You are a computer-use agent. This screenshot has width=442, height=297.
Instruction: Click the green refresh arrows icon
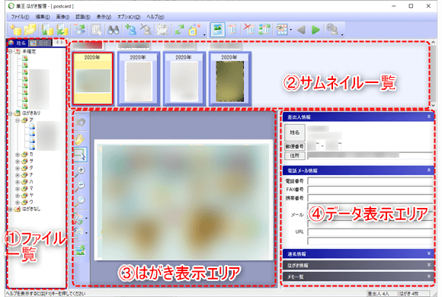[179, 30]
